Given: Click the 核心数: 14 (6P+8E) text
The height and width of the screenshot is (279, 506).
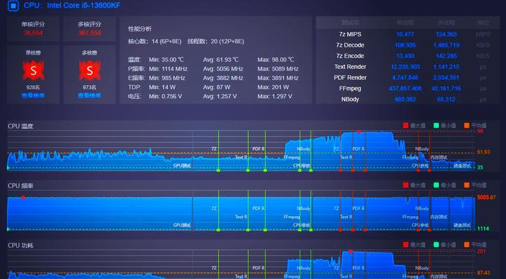Looking at the screenshot, I should tap(154, 42).
